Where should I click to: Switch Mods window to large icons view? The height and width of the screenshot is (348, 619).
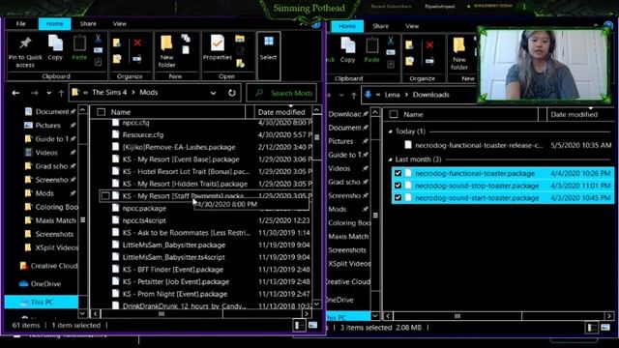click(x=312, y=325)
